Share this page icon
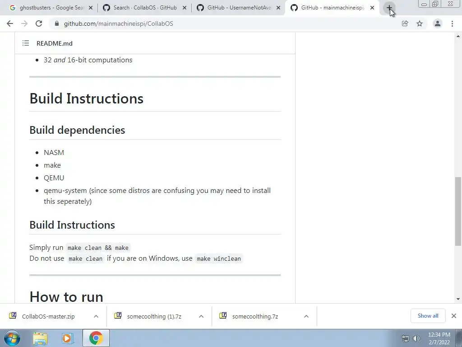 (405, 23)
